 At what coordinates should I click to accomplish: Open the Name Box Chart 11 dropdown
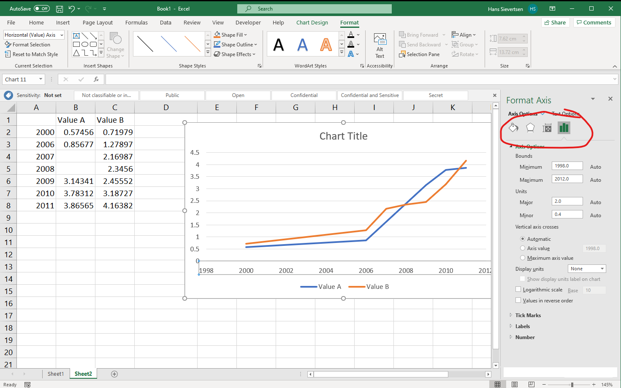tap(41, 79)
